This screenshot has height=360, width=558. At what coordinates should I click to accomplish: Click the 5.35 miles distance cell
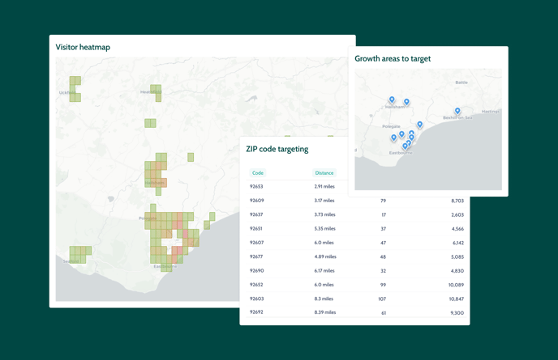coord(325,229)
